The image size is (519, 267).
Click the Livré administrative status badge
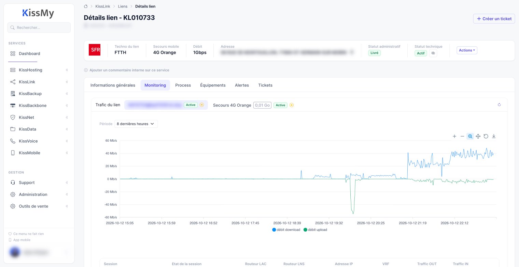tap(375, 53)
